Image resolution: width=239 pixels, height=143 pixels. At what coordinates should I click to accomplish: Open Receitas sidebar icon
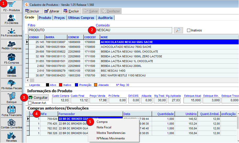tap(12, 137)
